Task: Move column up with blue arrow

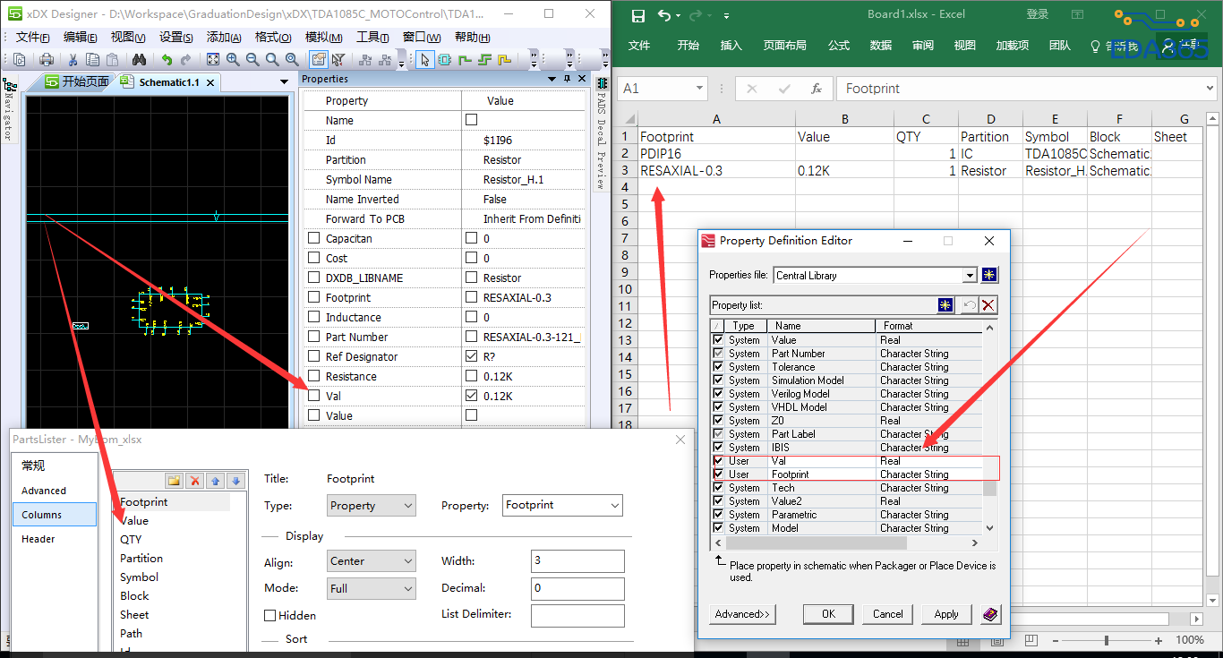Action: click(x=215, y=481)
